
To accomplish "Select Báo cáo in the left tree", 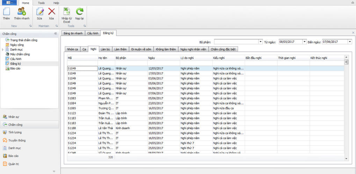I will click(15, 68).
